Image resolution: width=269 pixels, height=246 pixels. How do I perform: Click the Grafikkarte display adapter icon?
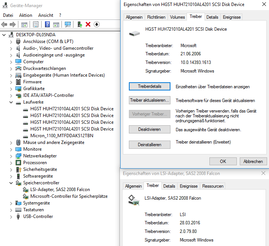point(18,89)
